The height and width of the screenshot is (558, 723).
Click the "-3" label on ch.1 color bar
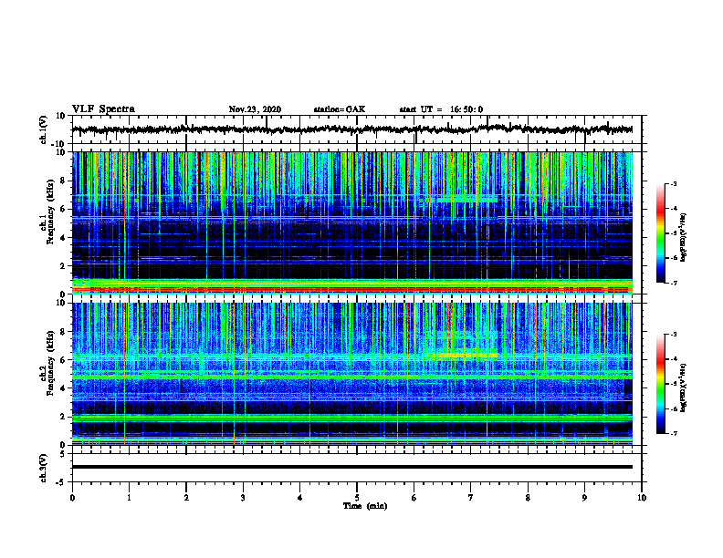click(673, 183)
